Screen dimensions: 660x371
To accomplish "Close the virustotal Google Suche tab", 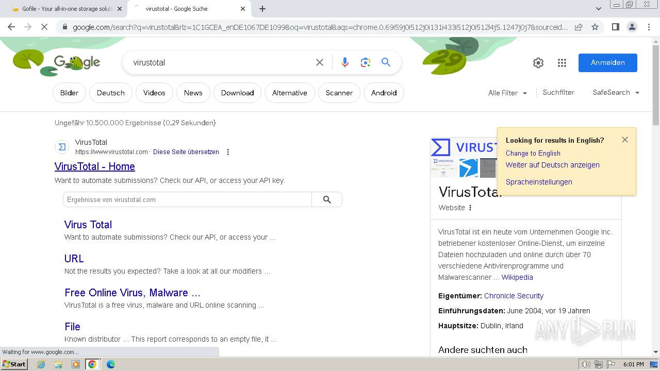I will point(243,9).
